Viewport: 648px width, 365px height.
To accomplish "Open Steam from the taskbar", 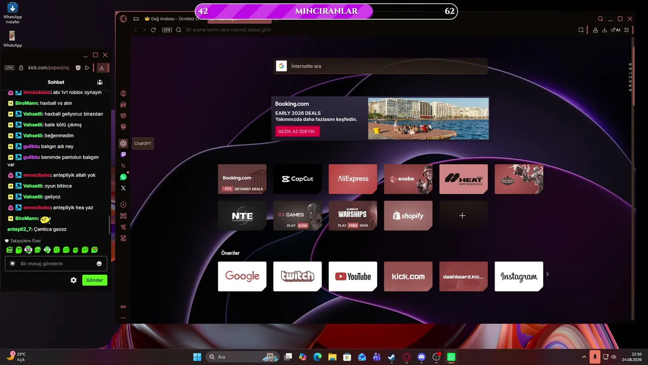I will coord(391,357).
